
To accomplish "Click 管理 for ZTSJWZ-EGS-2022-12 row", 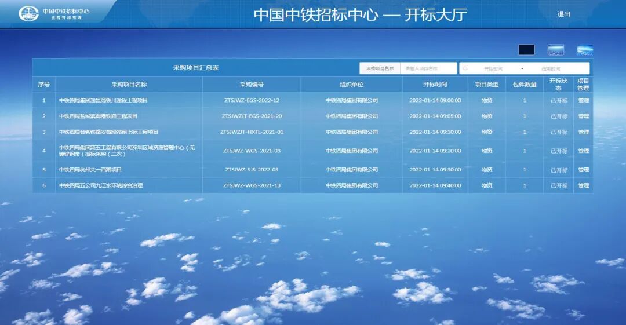I will pyautogui.click(x=583, y=101).
